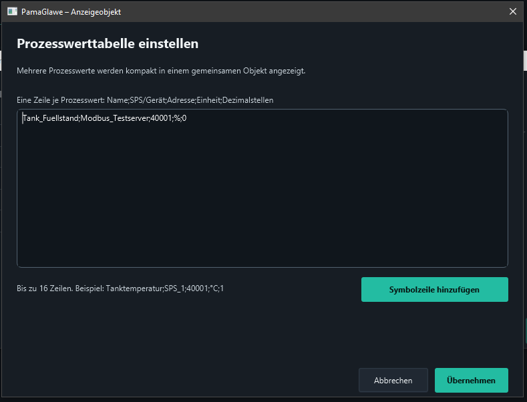Screen dimensions: 527x402
Task: Cancel the dialog with Abbrechen
Action: [393, 380]
